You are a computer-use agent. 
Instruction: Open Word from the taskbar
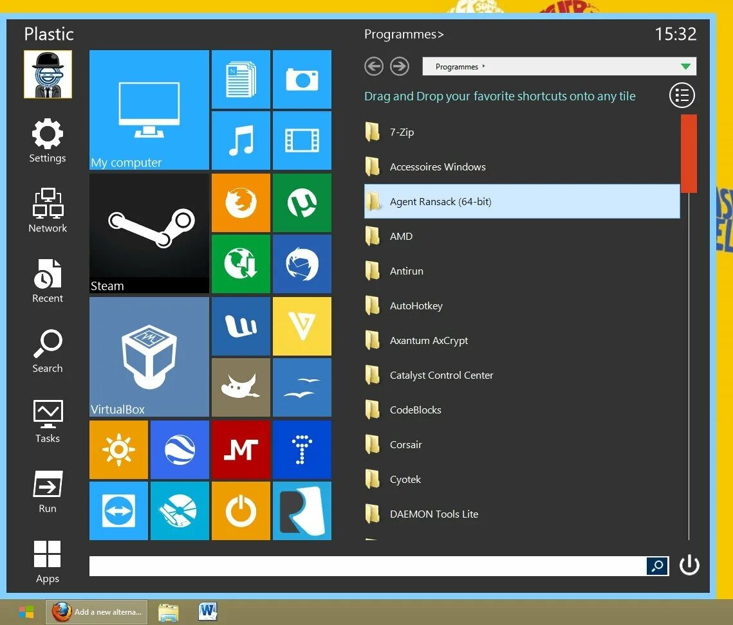(208, 611)
